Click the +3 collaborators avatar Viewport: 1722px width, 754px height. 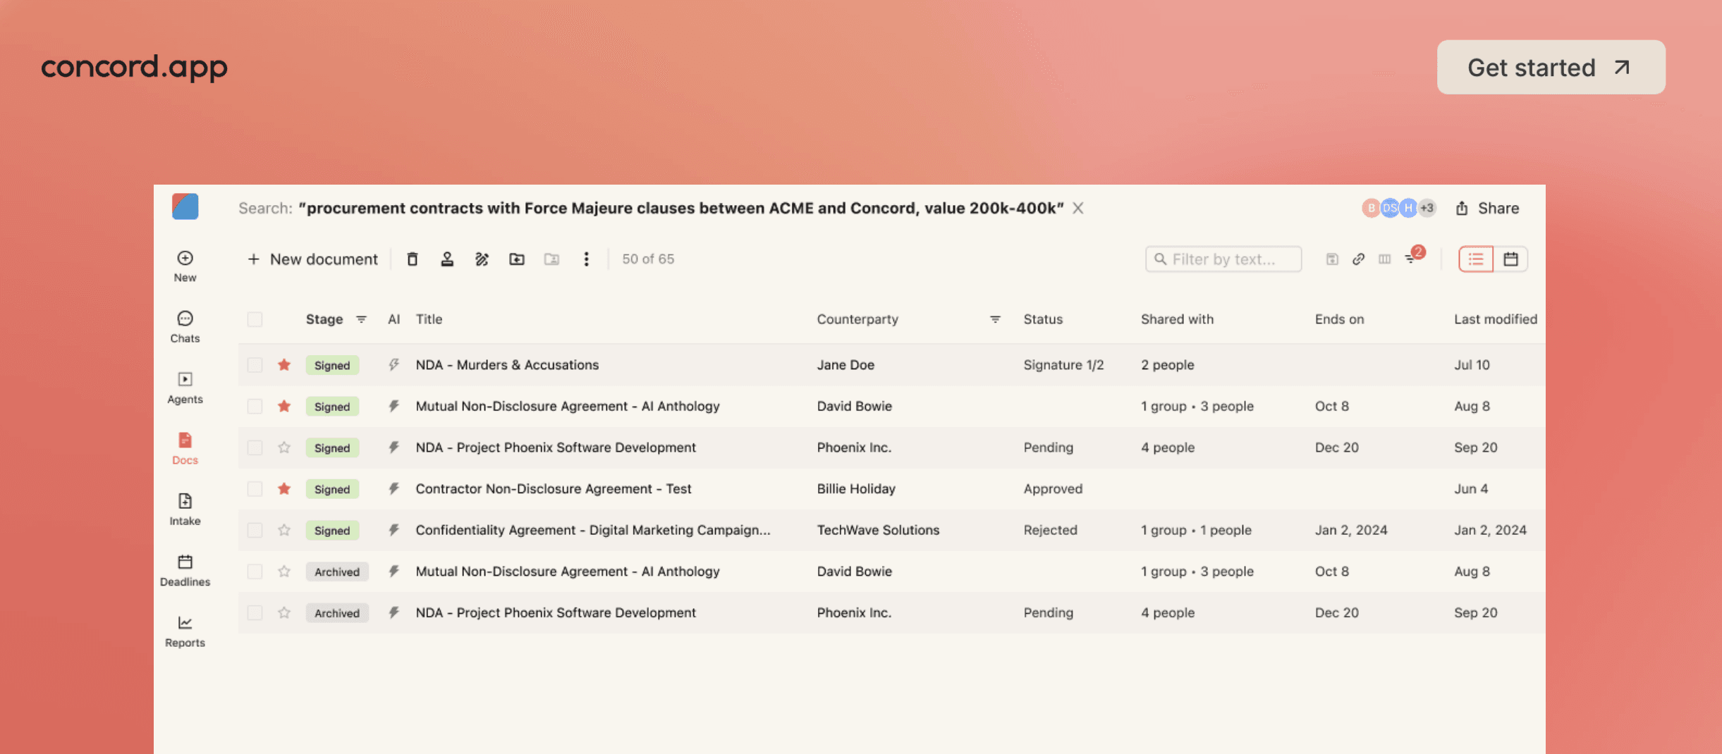1427,208
